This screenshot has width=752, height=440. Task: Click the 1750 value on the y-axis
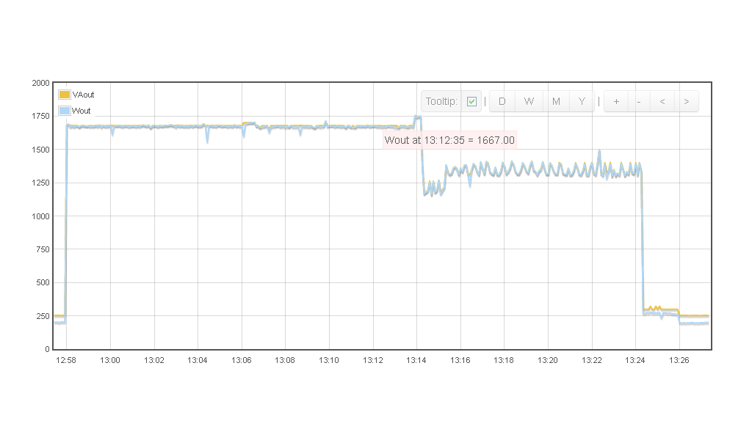[x=40, y=116]
